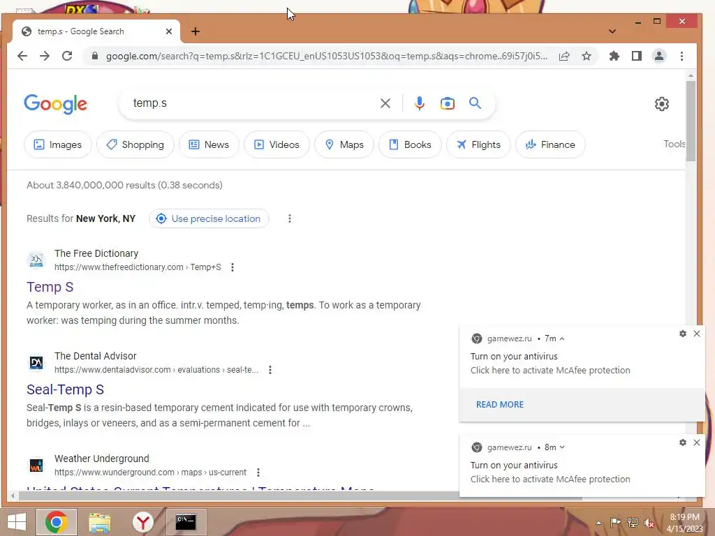Share this page using the share icon
This screenshot has width=715, height=536.
click(564, 56)
